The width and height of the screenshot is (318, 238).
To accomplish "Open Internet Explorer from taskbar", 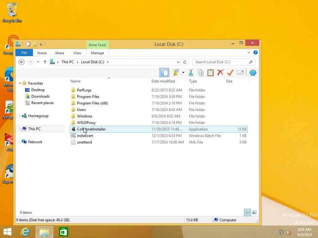I will 25,232.
